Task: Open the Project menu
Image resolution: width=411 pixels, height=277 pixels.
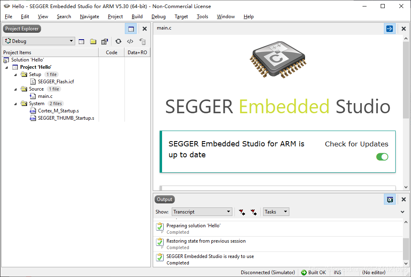Action: pos(115,17)
